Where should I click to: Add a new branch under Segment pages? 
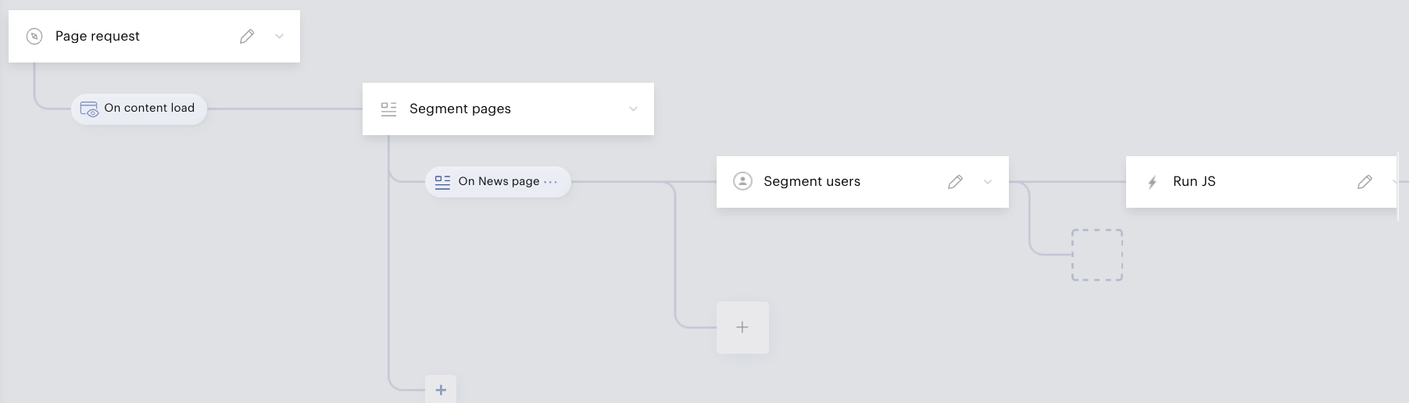(441, 389)
